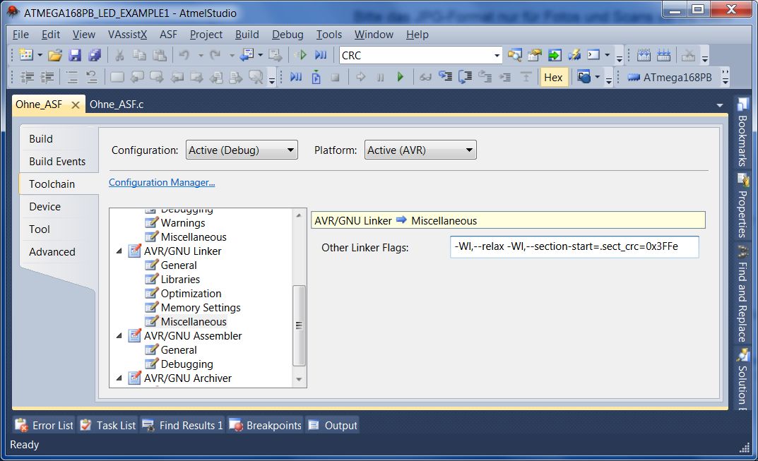Open the Configuration dropdown
The image size is (758, 461).
pyautogui.click(x=242, y=150)
